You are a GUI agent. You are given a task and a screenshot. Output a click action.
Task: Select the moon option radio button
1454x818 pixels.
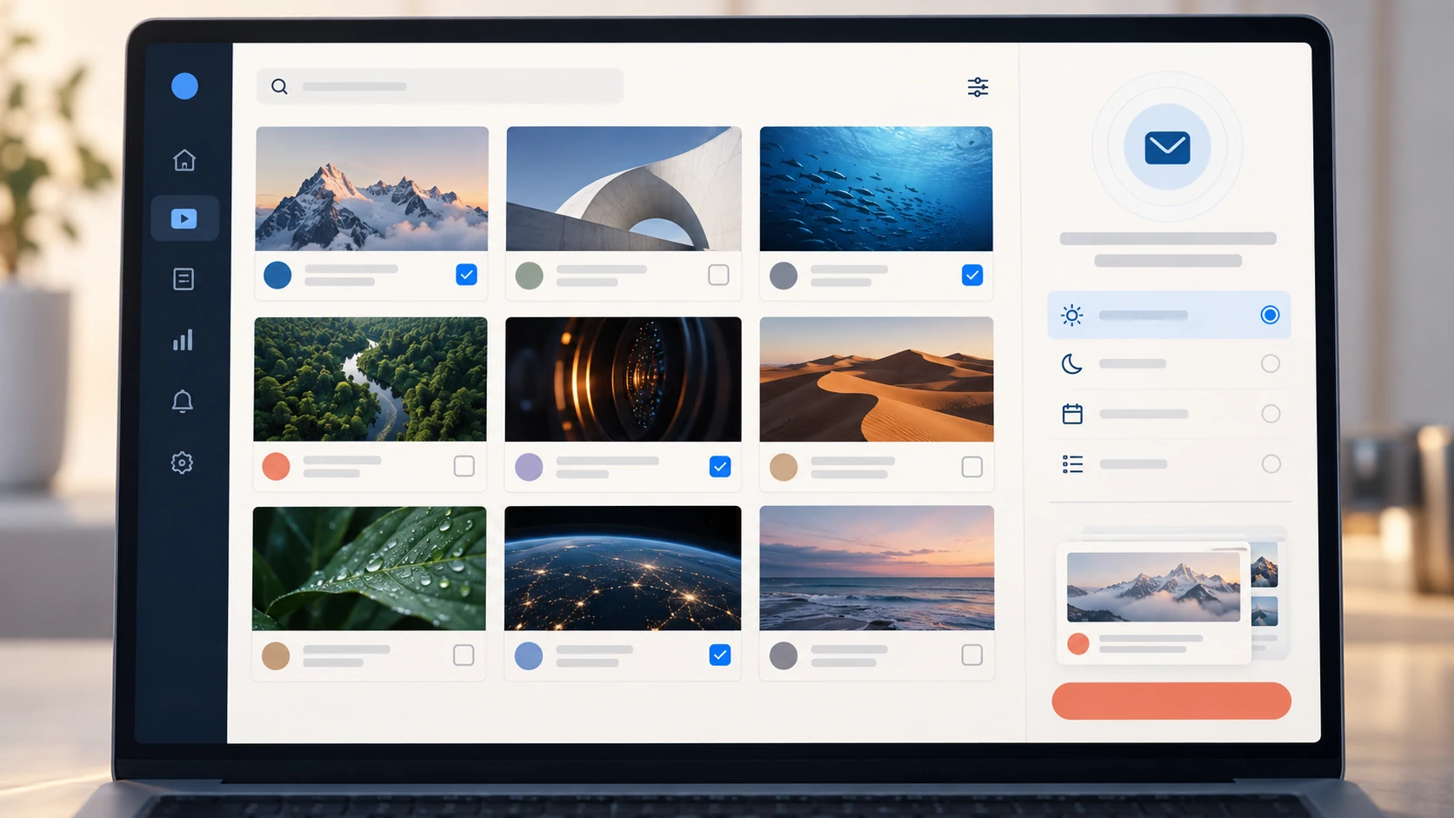pos(1271,363)
